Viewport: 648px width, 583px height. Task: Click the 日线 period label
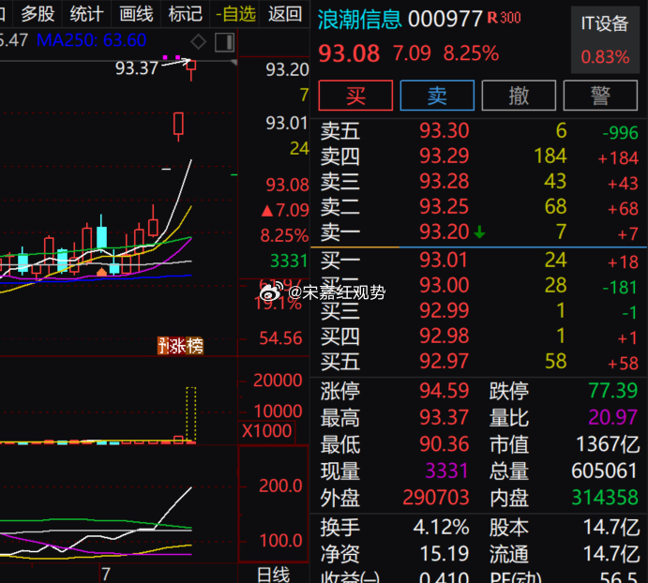273,575
